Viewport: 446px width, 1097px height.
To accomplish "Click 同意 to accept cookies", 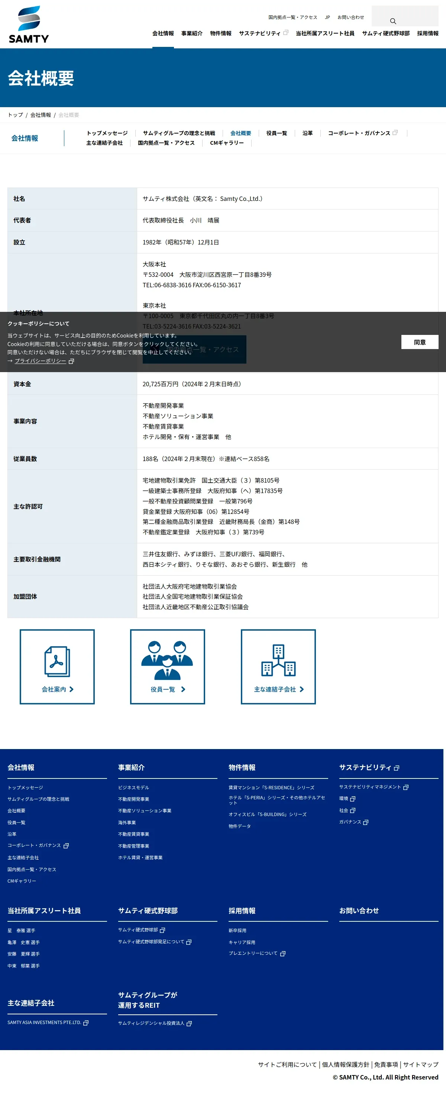I will tap(420, 342).
